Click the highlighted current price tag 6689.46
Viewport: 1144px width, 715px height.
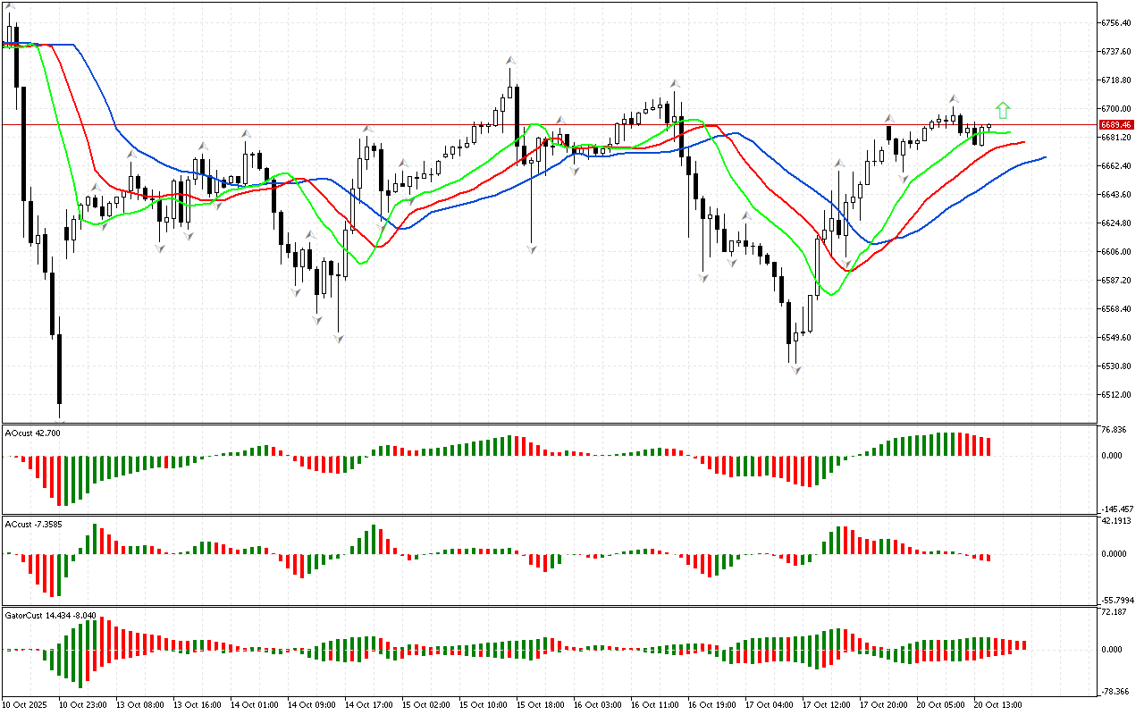coord(1117,125)
